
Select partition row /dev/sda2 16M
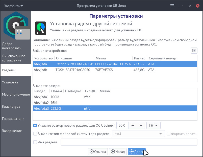(115, 103)
